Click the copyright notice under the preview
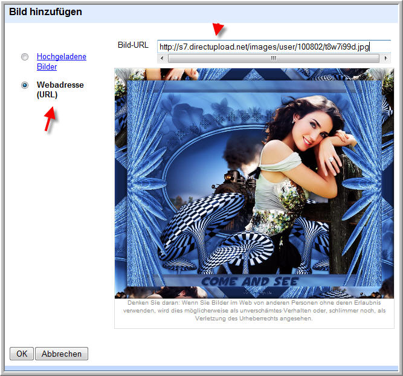 click(x=254, y=310)
